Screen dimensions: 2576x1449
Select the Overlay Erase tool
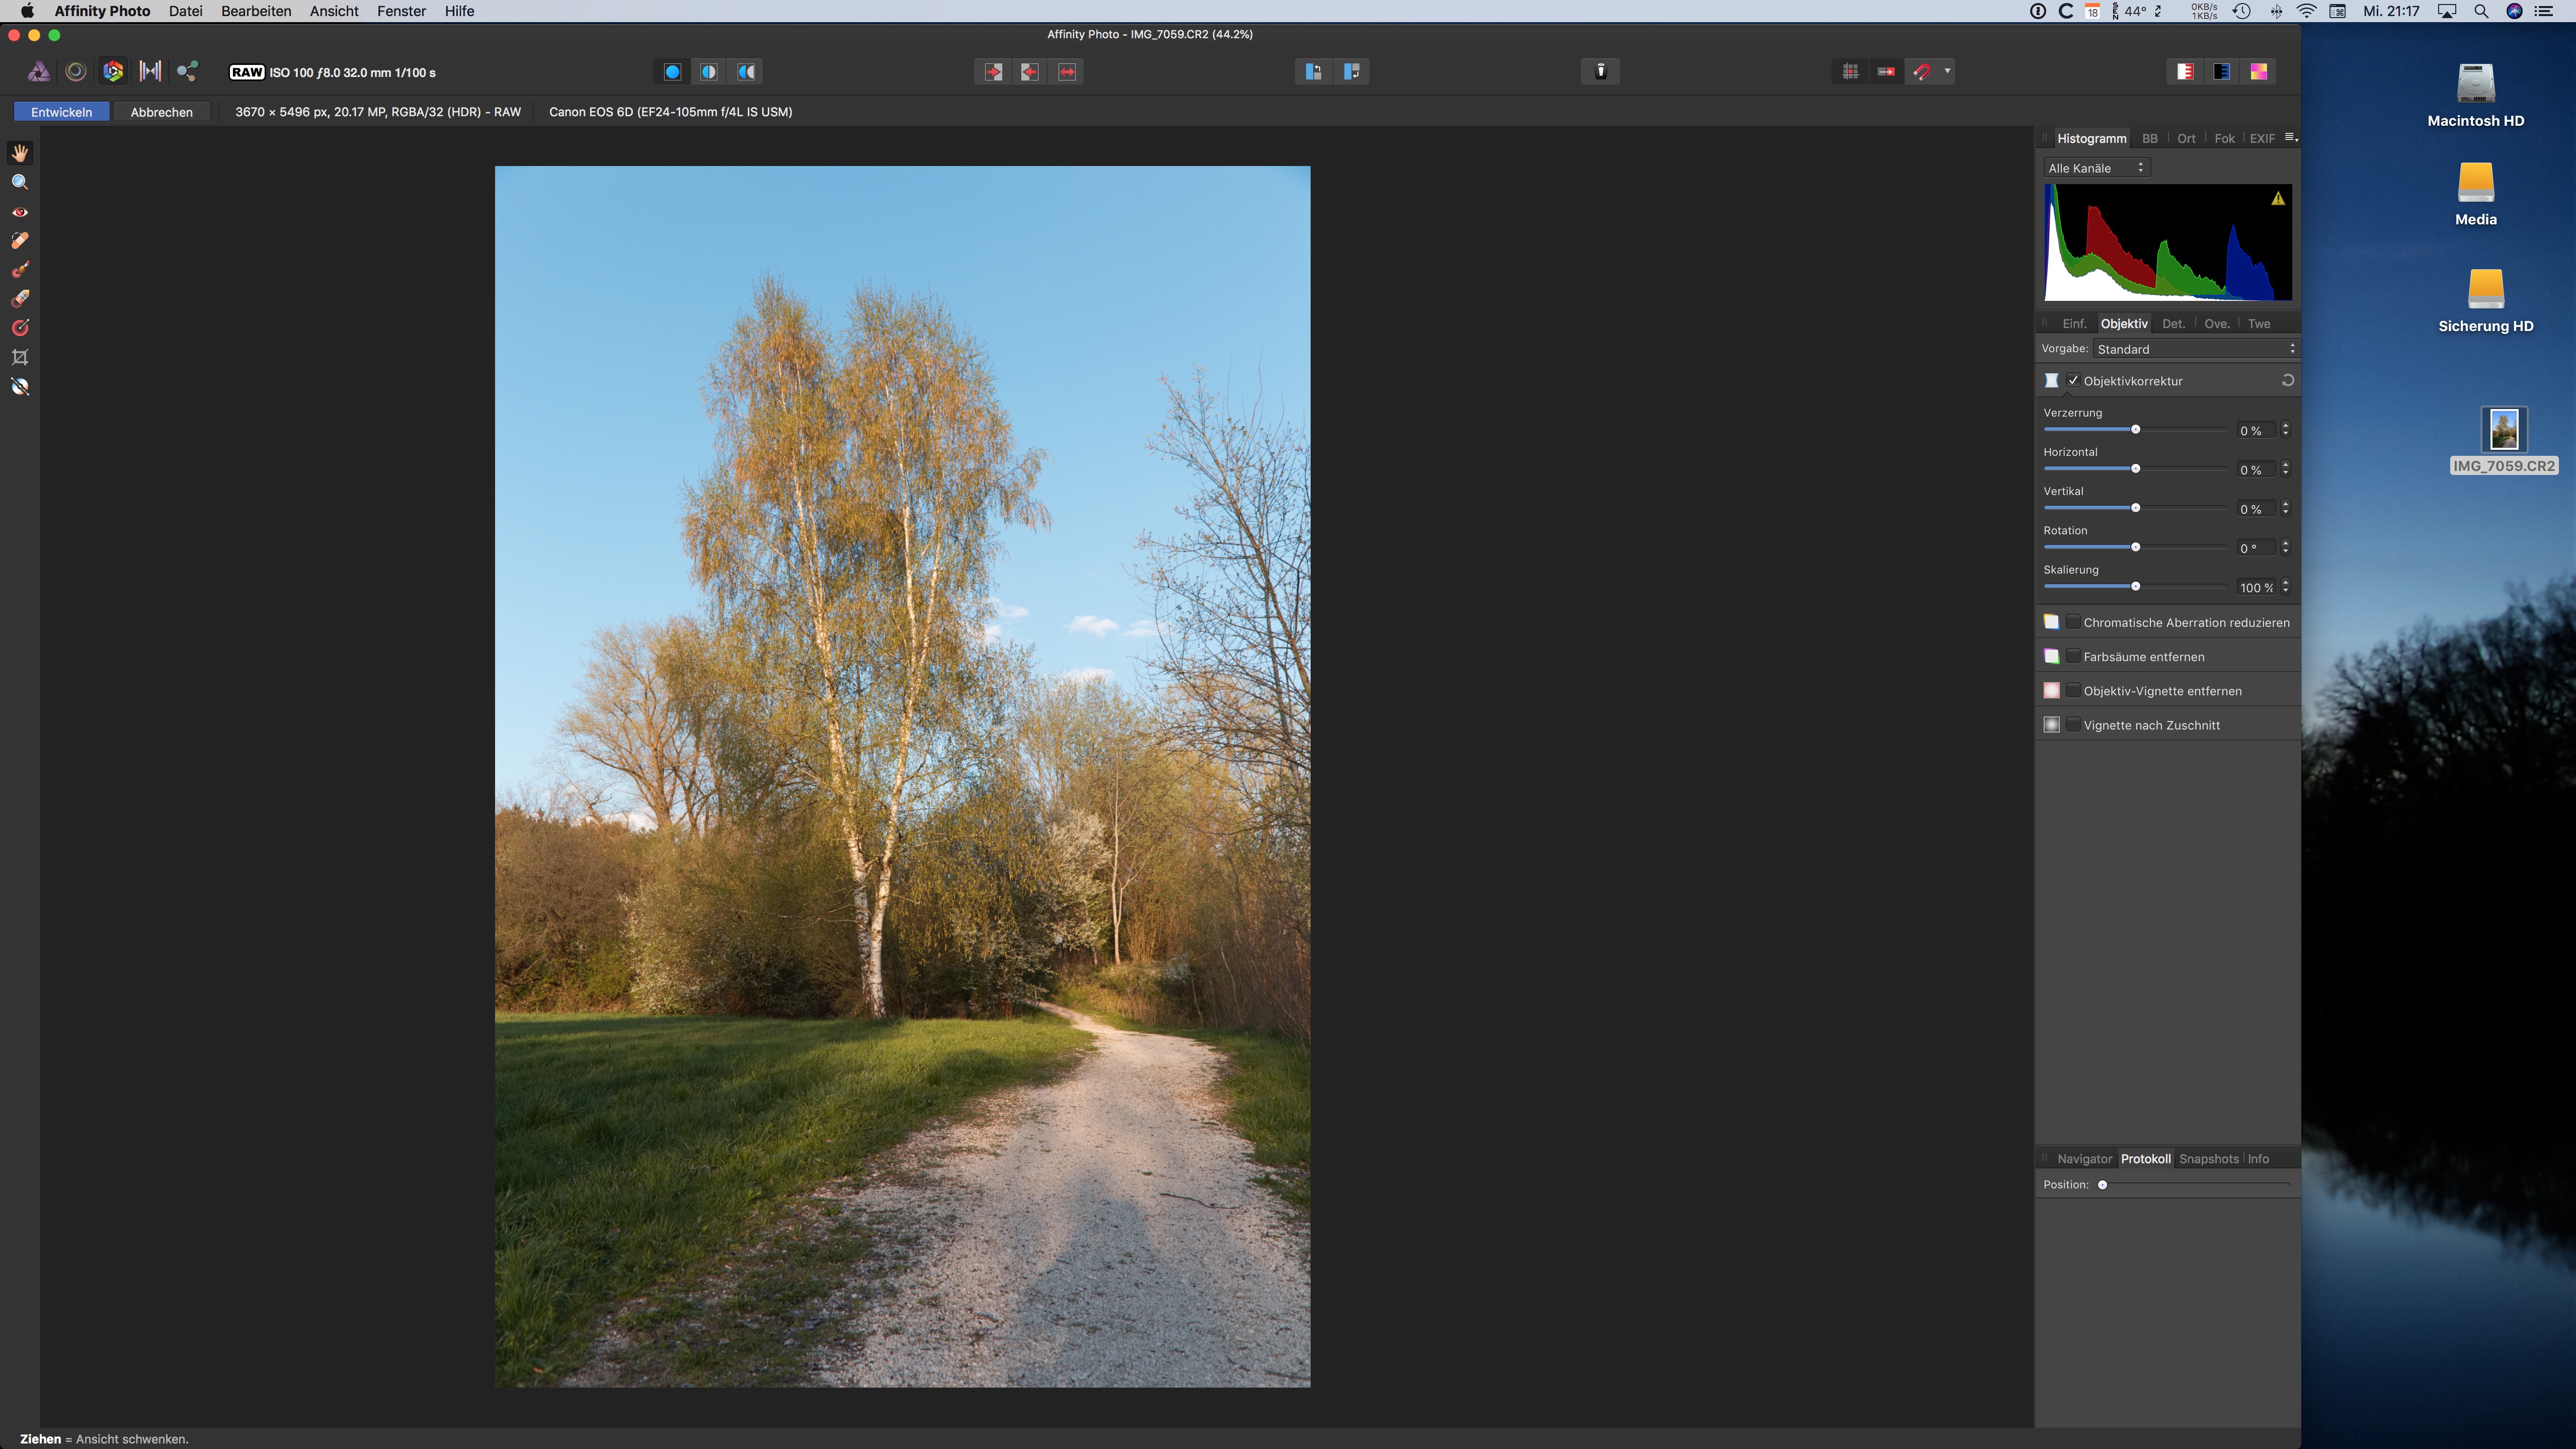tap(20, 299)
